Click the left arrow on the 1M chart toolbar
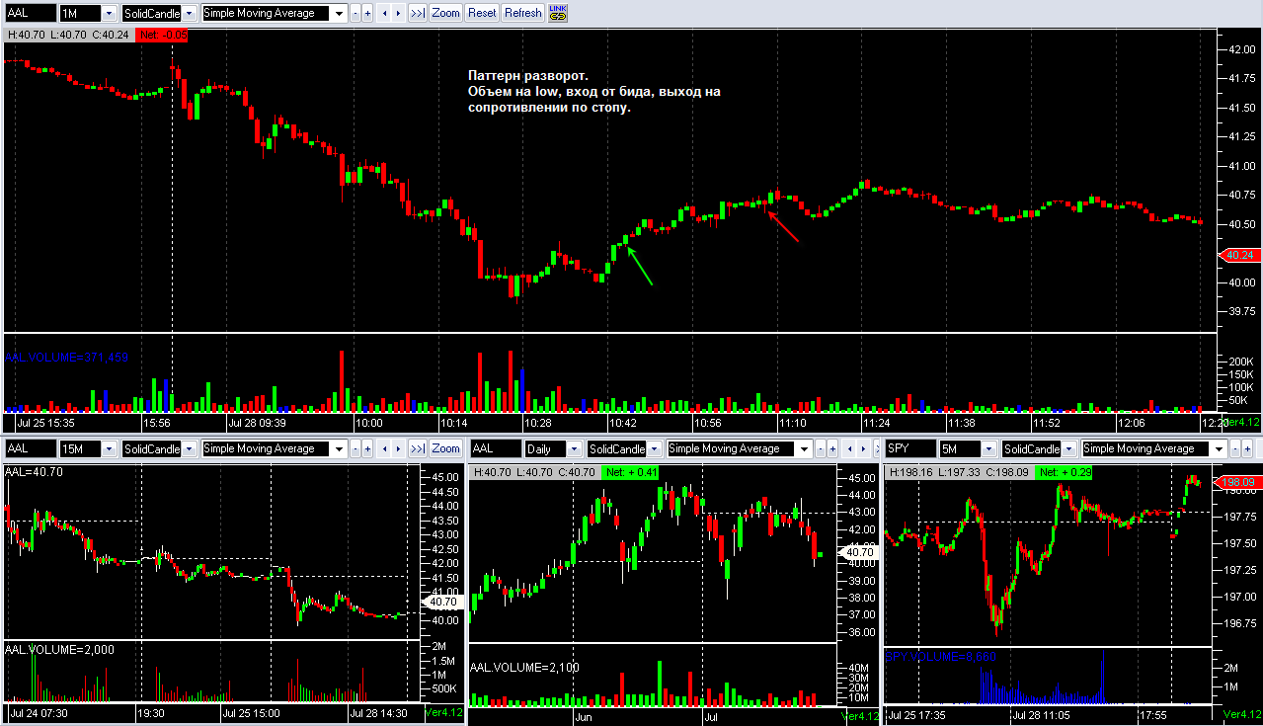 coord(384,14)
